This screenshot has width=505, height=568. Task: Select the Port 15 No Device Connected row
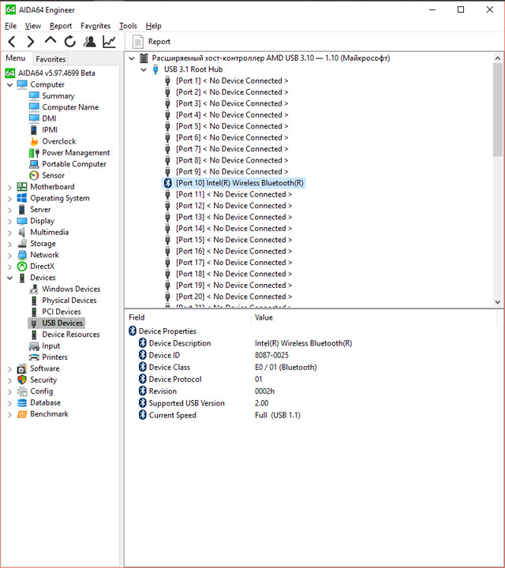tap(234, 240)
